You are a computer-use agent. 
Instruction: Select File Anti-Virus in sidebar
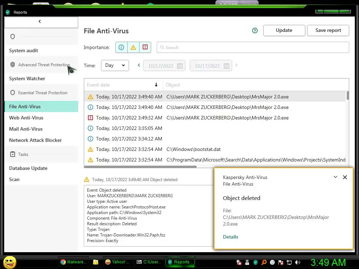[41, 106]
